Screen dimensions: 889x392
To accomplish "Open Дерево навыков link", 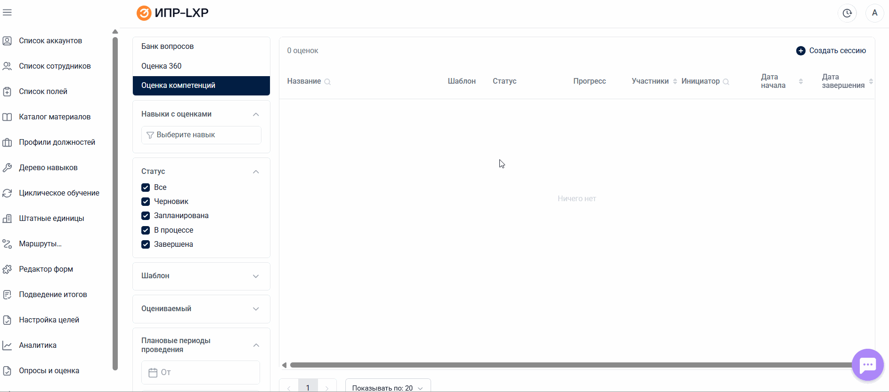I will (48, 168).
